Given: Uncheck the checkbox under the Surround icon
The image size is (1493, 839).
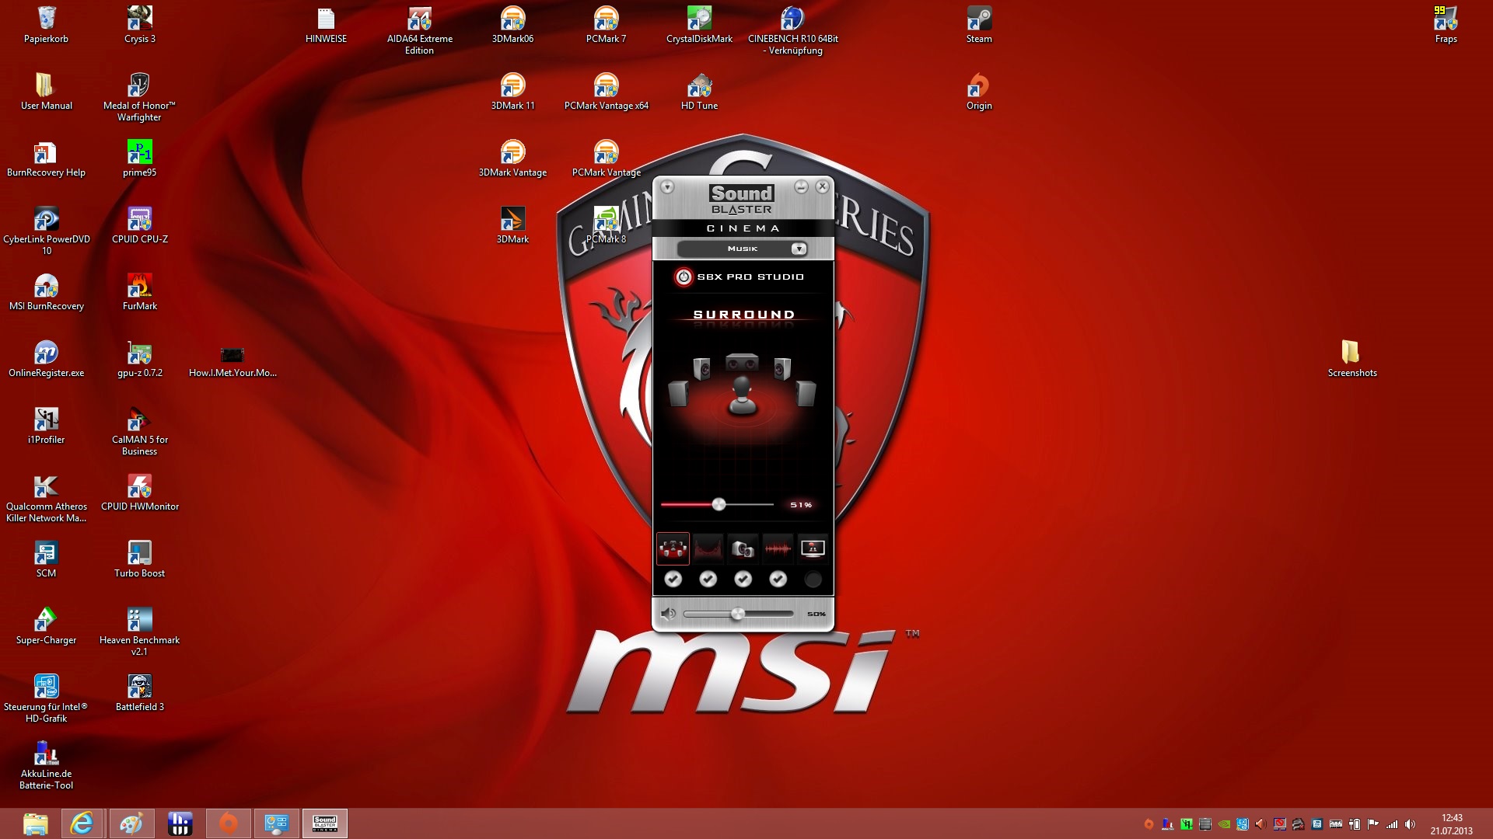Looking at the screenshot, I should click(673, 579).
